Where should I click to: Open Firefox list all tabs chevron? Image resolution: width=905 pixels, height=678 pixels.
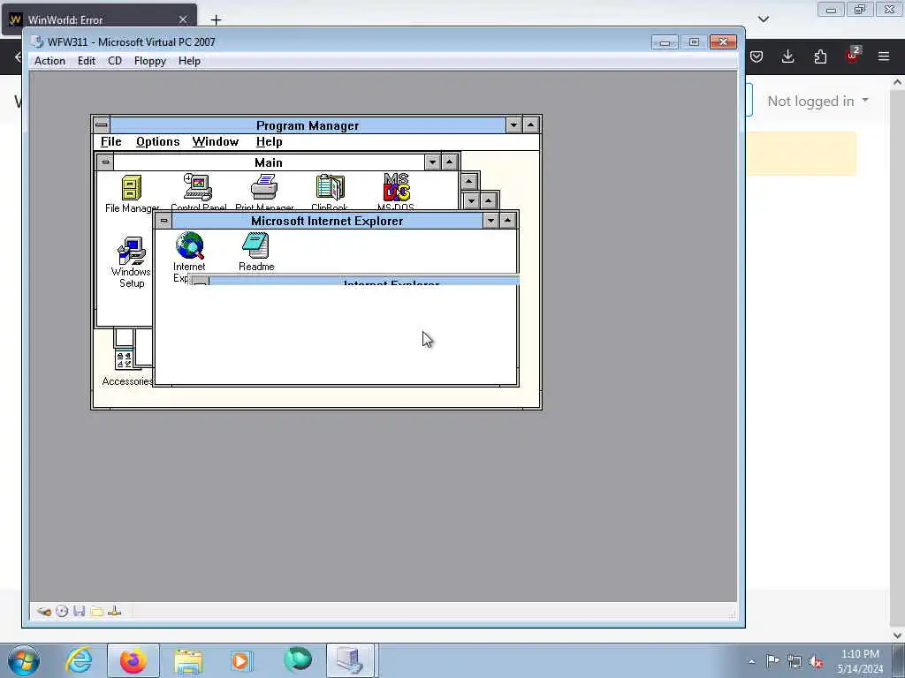(764, 19)
